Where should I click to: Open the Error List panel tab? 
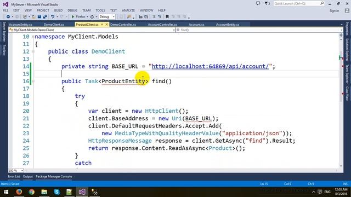click(14, 176)
